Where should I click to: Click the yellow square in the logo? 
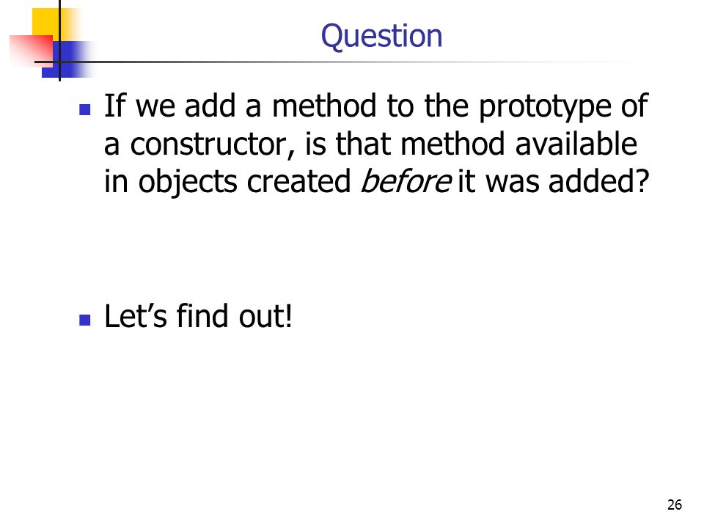[46, 25]
